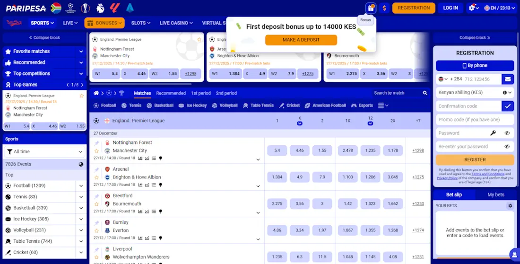520x264 pixels.
Task: Open Terms and Conditions link
Action: click(x=488, y=174)
